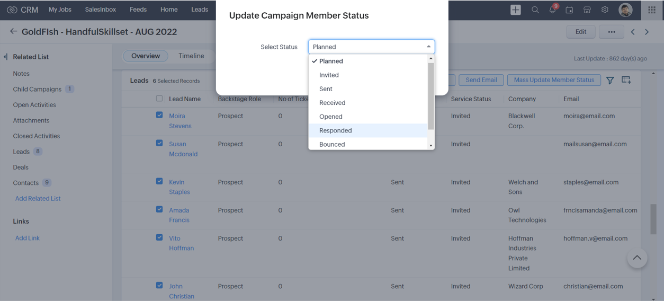This screenshot has height=301, width=664.
Task: Choose Received in the status list
Action: (368, 103)
